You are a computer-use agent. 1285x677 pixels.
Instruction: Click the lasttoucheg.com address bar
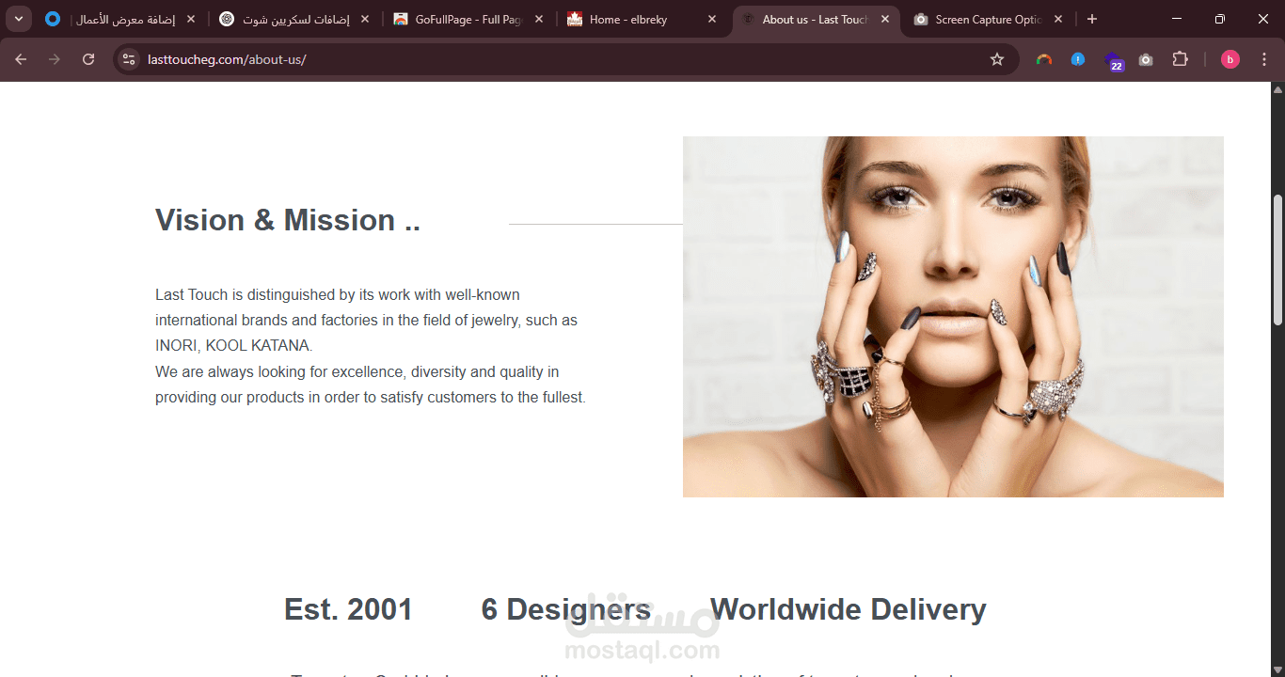(564, 59)
